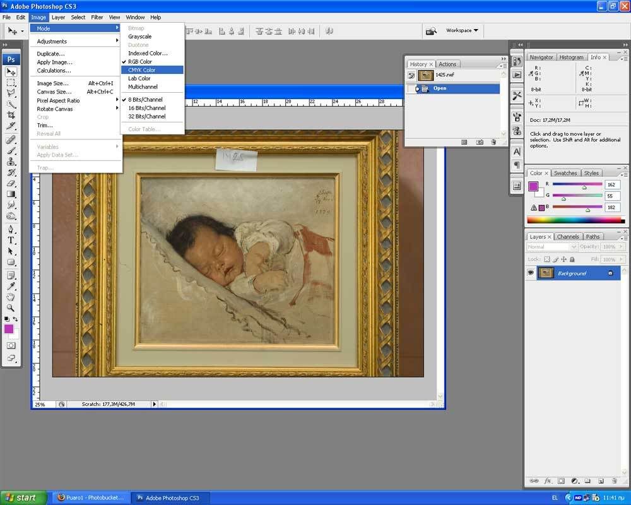The image size is (631, 505).
Task: Switch to the Channels tab
Action: [x=568, y=237]
